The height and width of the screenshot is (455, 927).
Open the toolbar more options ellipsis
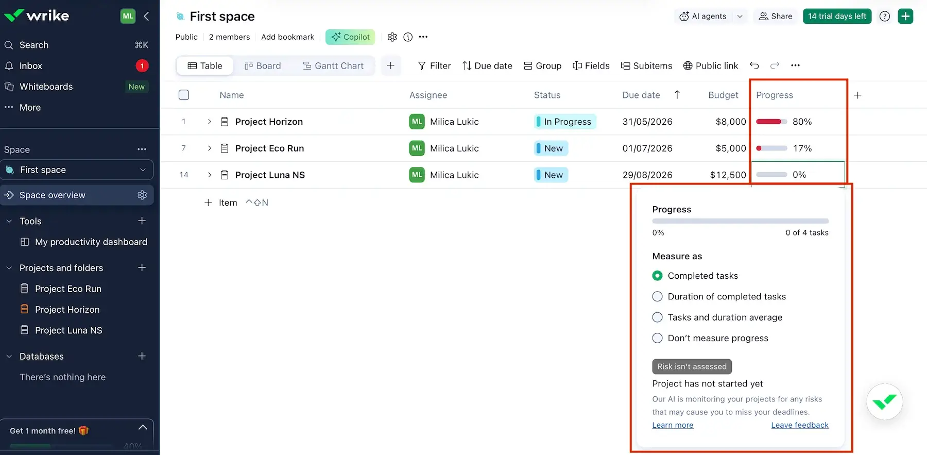coord(796,65)
